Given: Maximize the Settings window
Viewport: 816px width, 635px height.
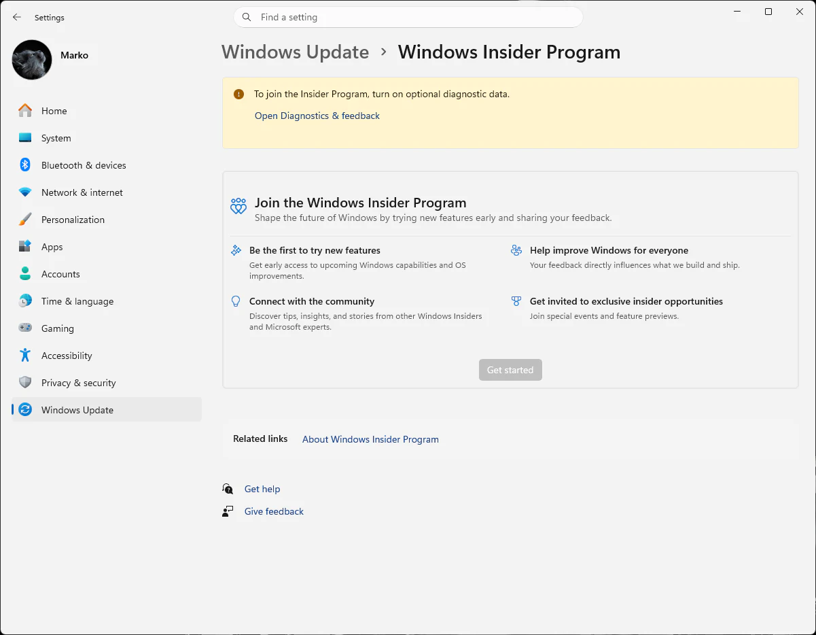Looking at the screenshot, I should pos(768,12).
